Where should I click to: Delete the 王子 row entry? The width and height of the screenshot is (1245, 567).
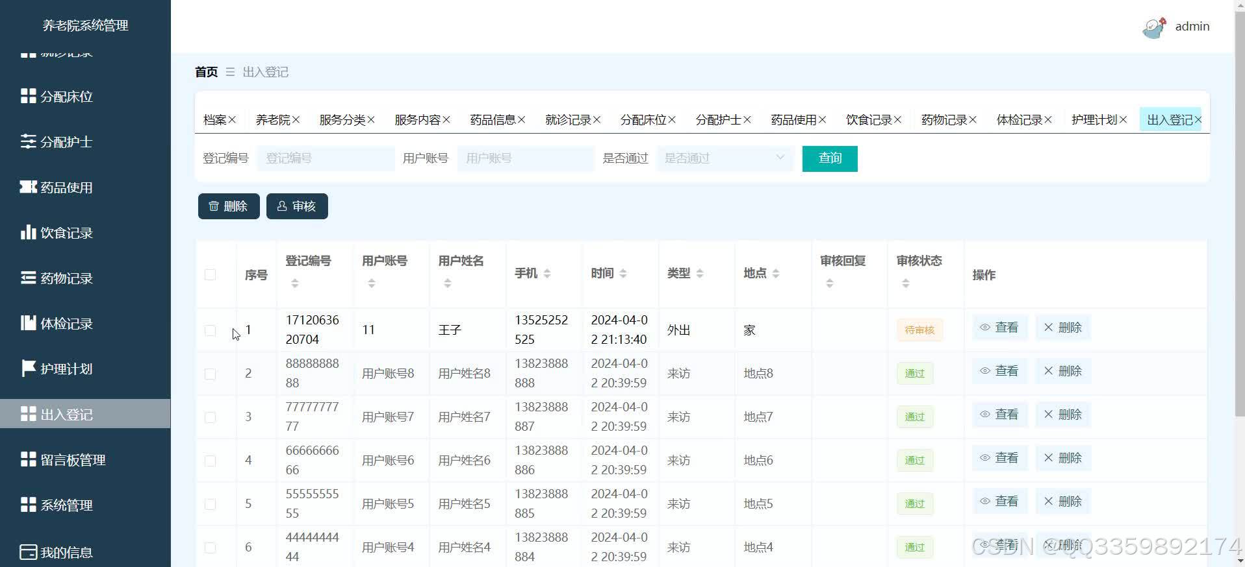(x=1063, y=328)
